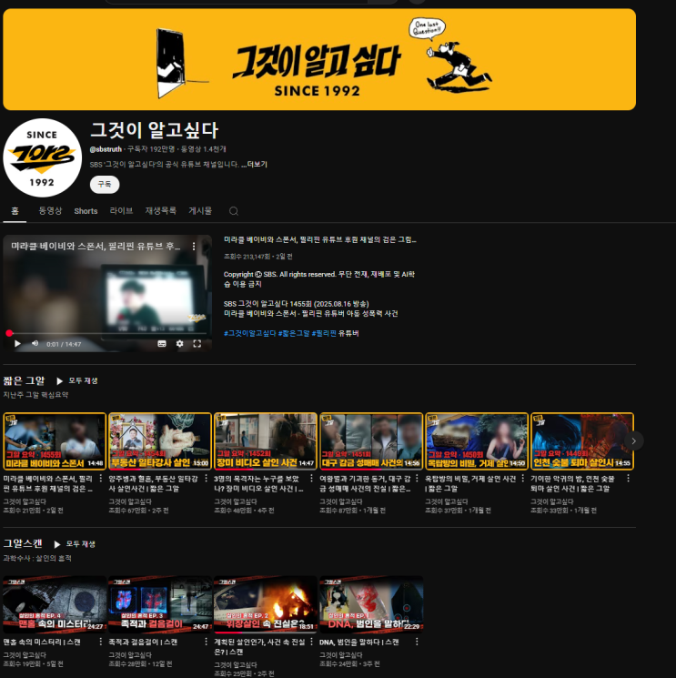Image resolution: width=676 pixels, height=678 pixels.
Task: Switch to the Shorts tab
Action: tap(86, 211)
